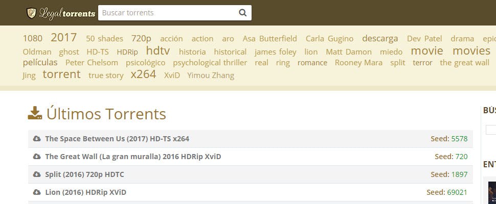Open The Great Wall 2016 HDRip torrent
496x204 pixels.
click(x=133, y=157)
